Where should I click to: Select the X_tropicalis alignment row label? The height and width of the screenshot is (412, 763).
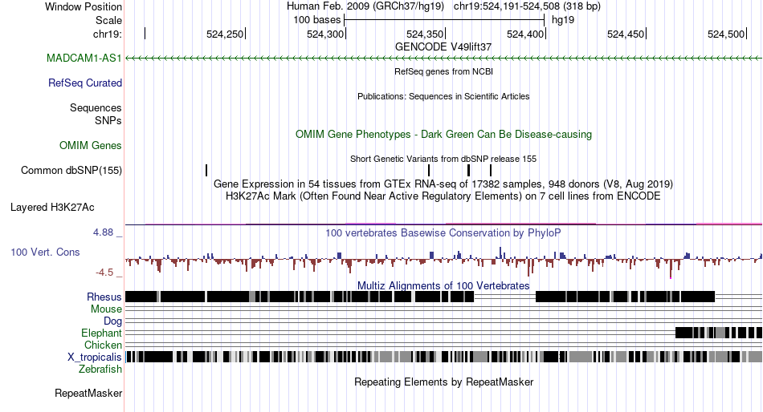[x=95, y=357]
